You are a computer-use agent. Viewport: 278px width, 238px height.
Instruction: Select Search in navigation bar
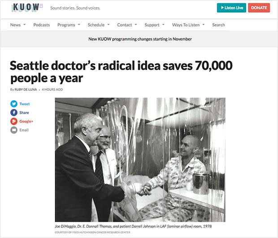pos(218,25)
